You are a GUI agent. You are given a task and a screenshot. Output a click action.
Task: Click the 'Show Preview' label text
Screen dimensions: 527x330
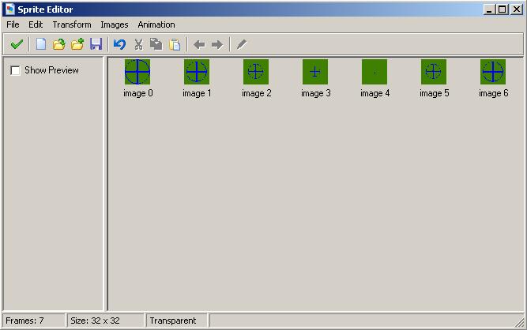(x=51, y=70)
